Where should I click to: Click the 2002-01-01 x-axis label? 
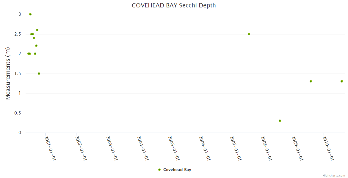point(81,148)
